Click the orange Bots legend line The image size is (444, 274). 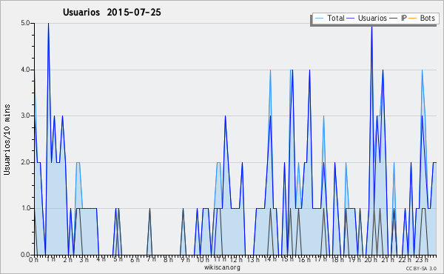pos(413,19)
